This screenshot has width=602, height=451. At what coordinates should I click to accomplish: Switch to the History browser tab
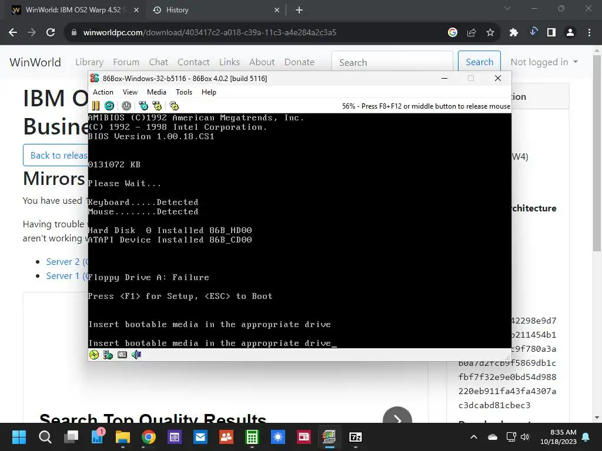215,10
